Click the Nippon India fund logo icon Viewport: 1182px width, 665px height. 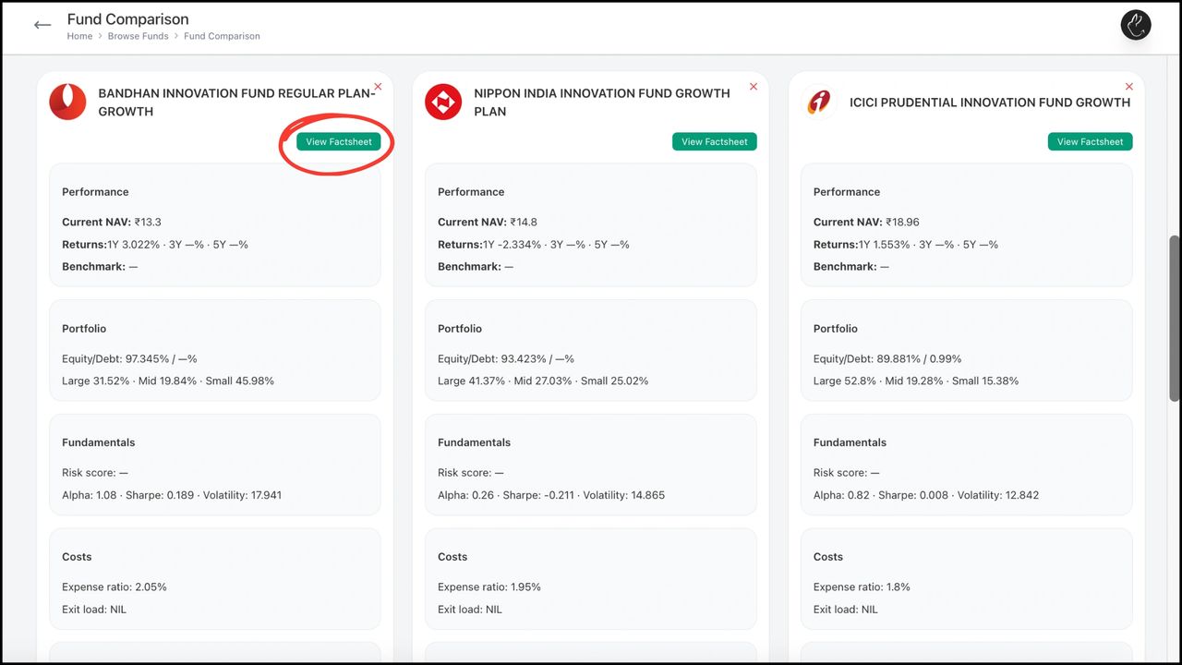click(443, 103)
